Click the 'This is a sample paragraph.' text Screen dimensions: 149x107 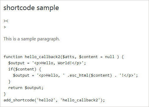[32, 39]
